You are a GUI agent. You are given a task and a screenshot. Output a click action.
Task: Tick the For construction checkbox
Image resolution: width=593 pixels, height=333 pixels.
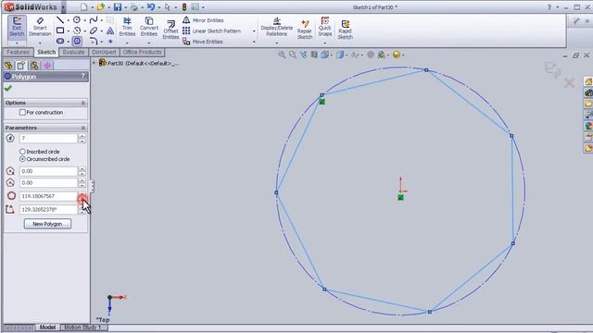pos(22,112)
